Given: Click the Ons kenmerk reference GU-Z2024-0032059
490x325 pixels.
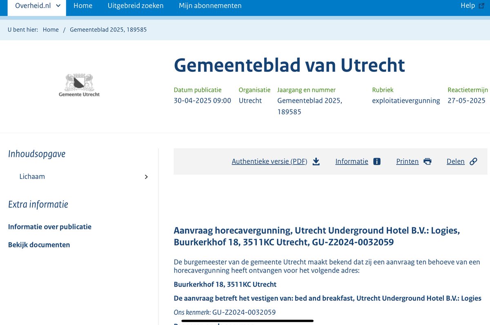Looking at the screenshot, I should pyautogui.click(x=244, y=312).
